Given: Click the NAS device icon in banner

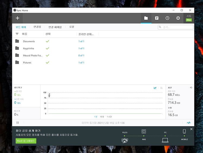Looking at the screenshot, I should click(x=144, y=132).
